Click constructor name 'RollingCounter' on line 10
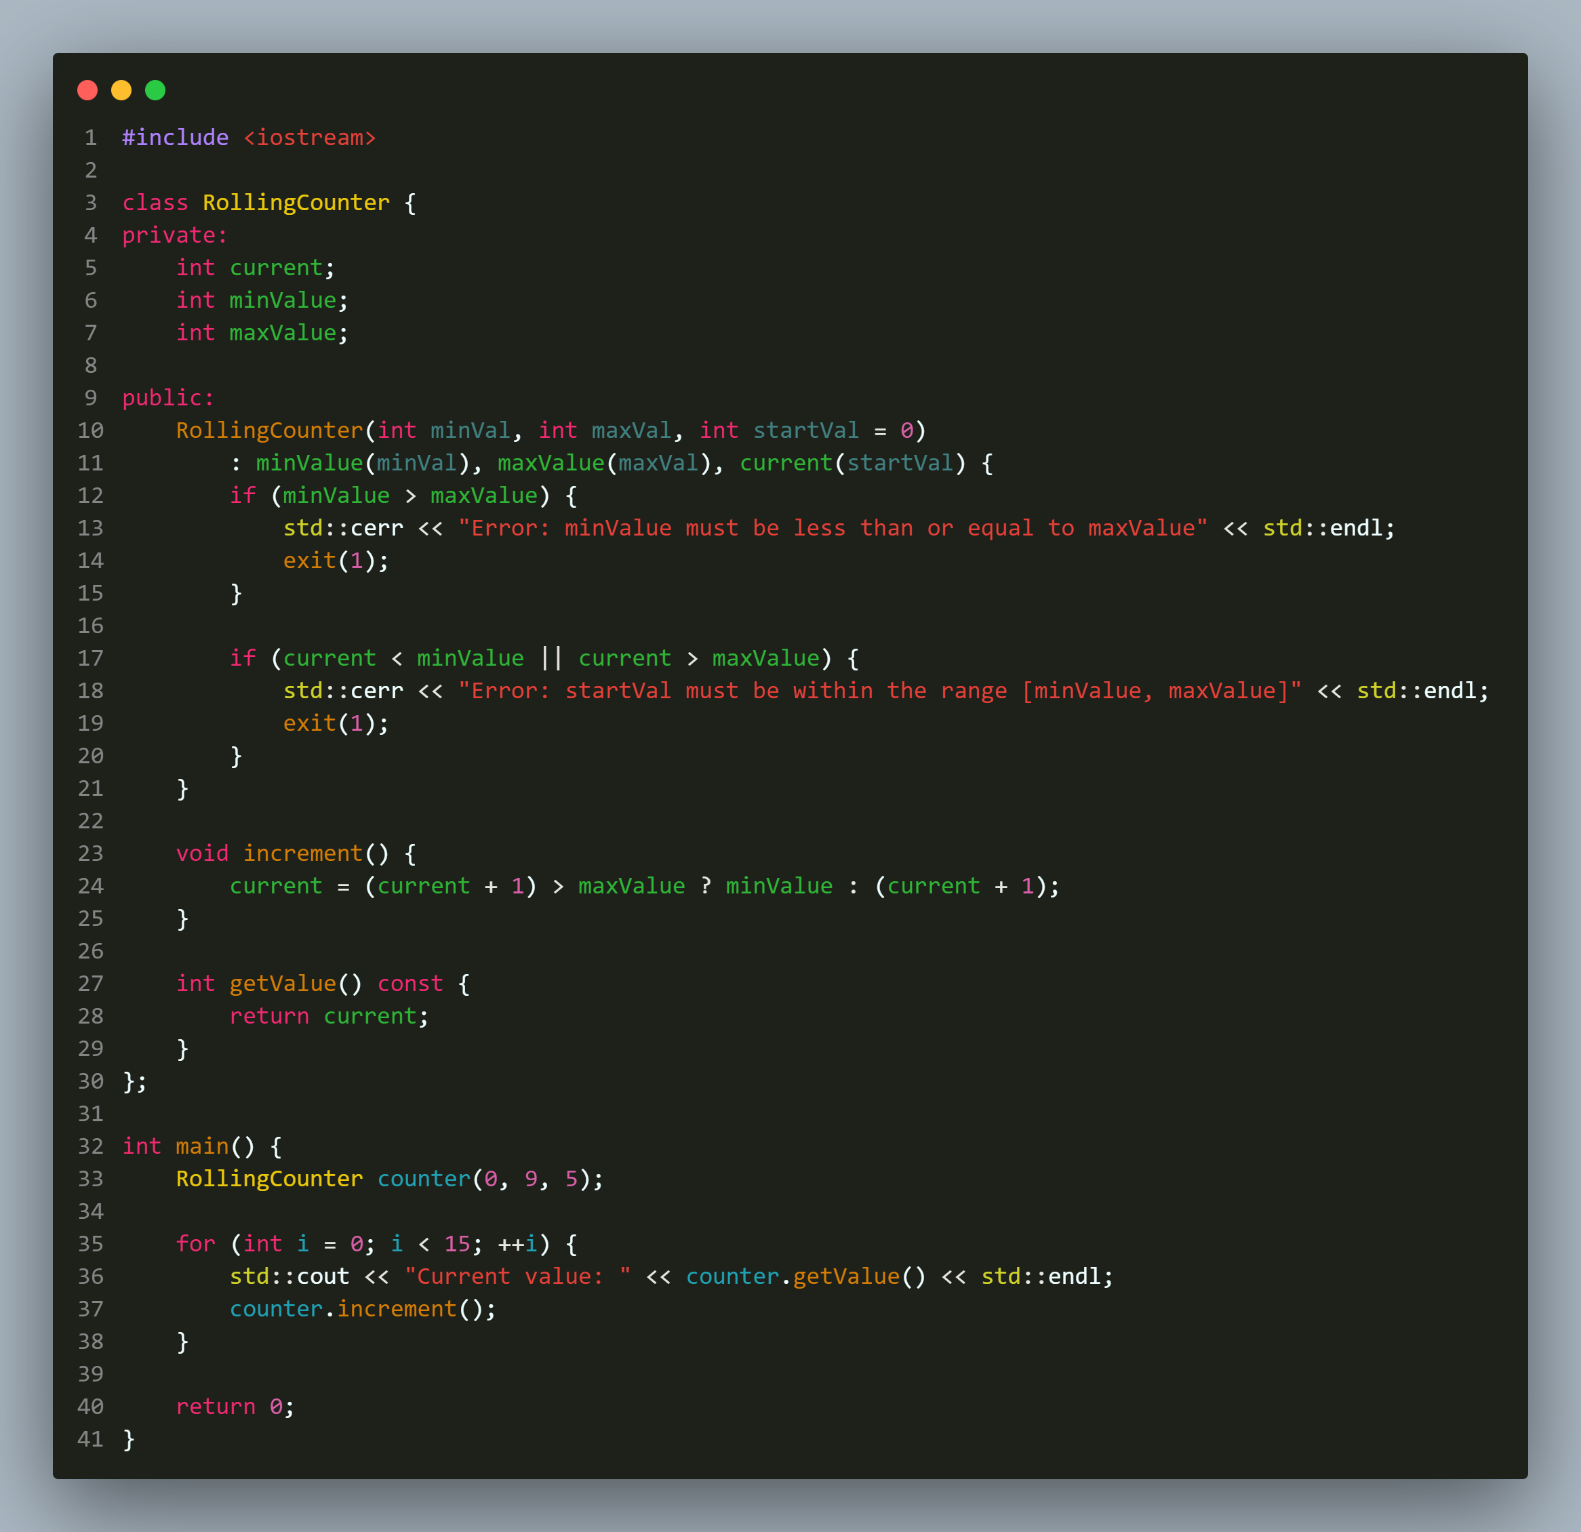 [x=269, y=430]
